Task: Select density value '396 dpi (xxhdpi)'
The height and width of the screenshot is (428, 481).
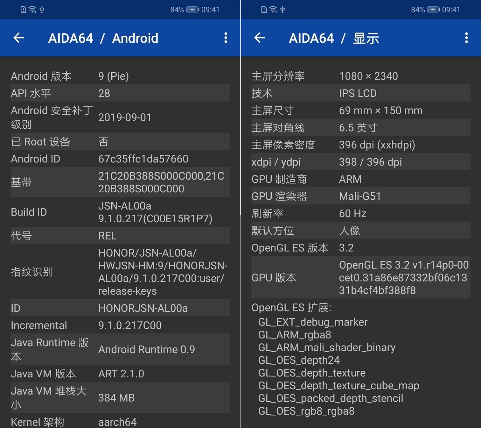Action: click(377, 145)
